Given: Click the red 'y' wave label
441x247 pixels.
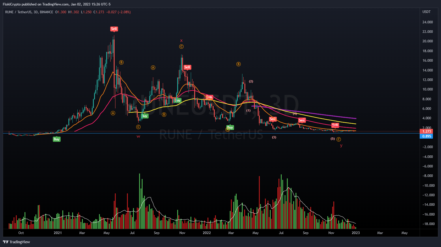Looking at the screenshot, I should click(x=341, y=145).
